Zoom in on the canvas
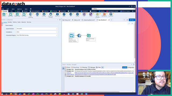The height and width of the screenshot is (96, 172). click(x=132, y=23)
